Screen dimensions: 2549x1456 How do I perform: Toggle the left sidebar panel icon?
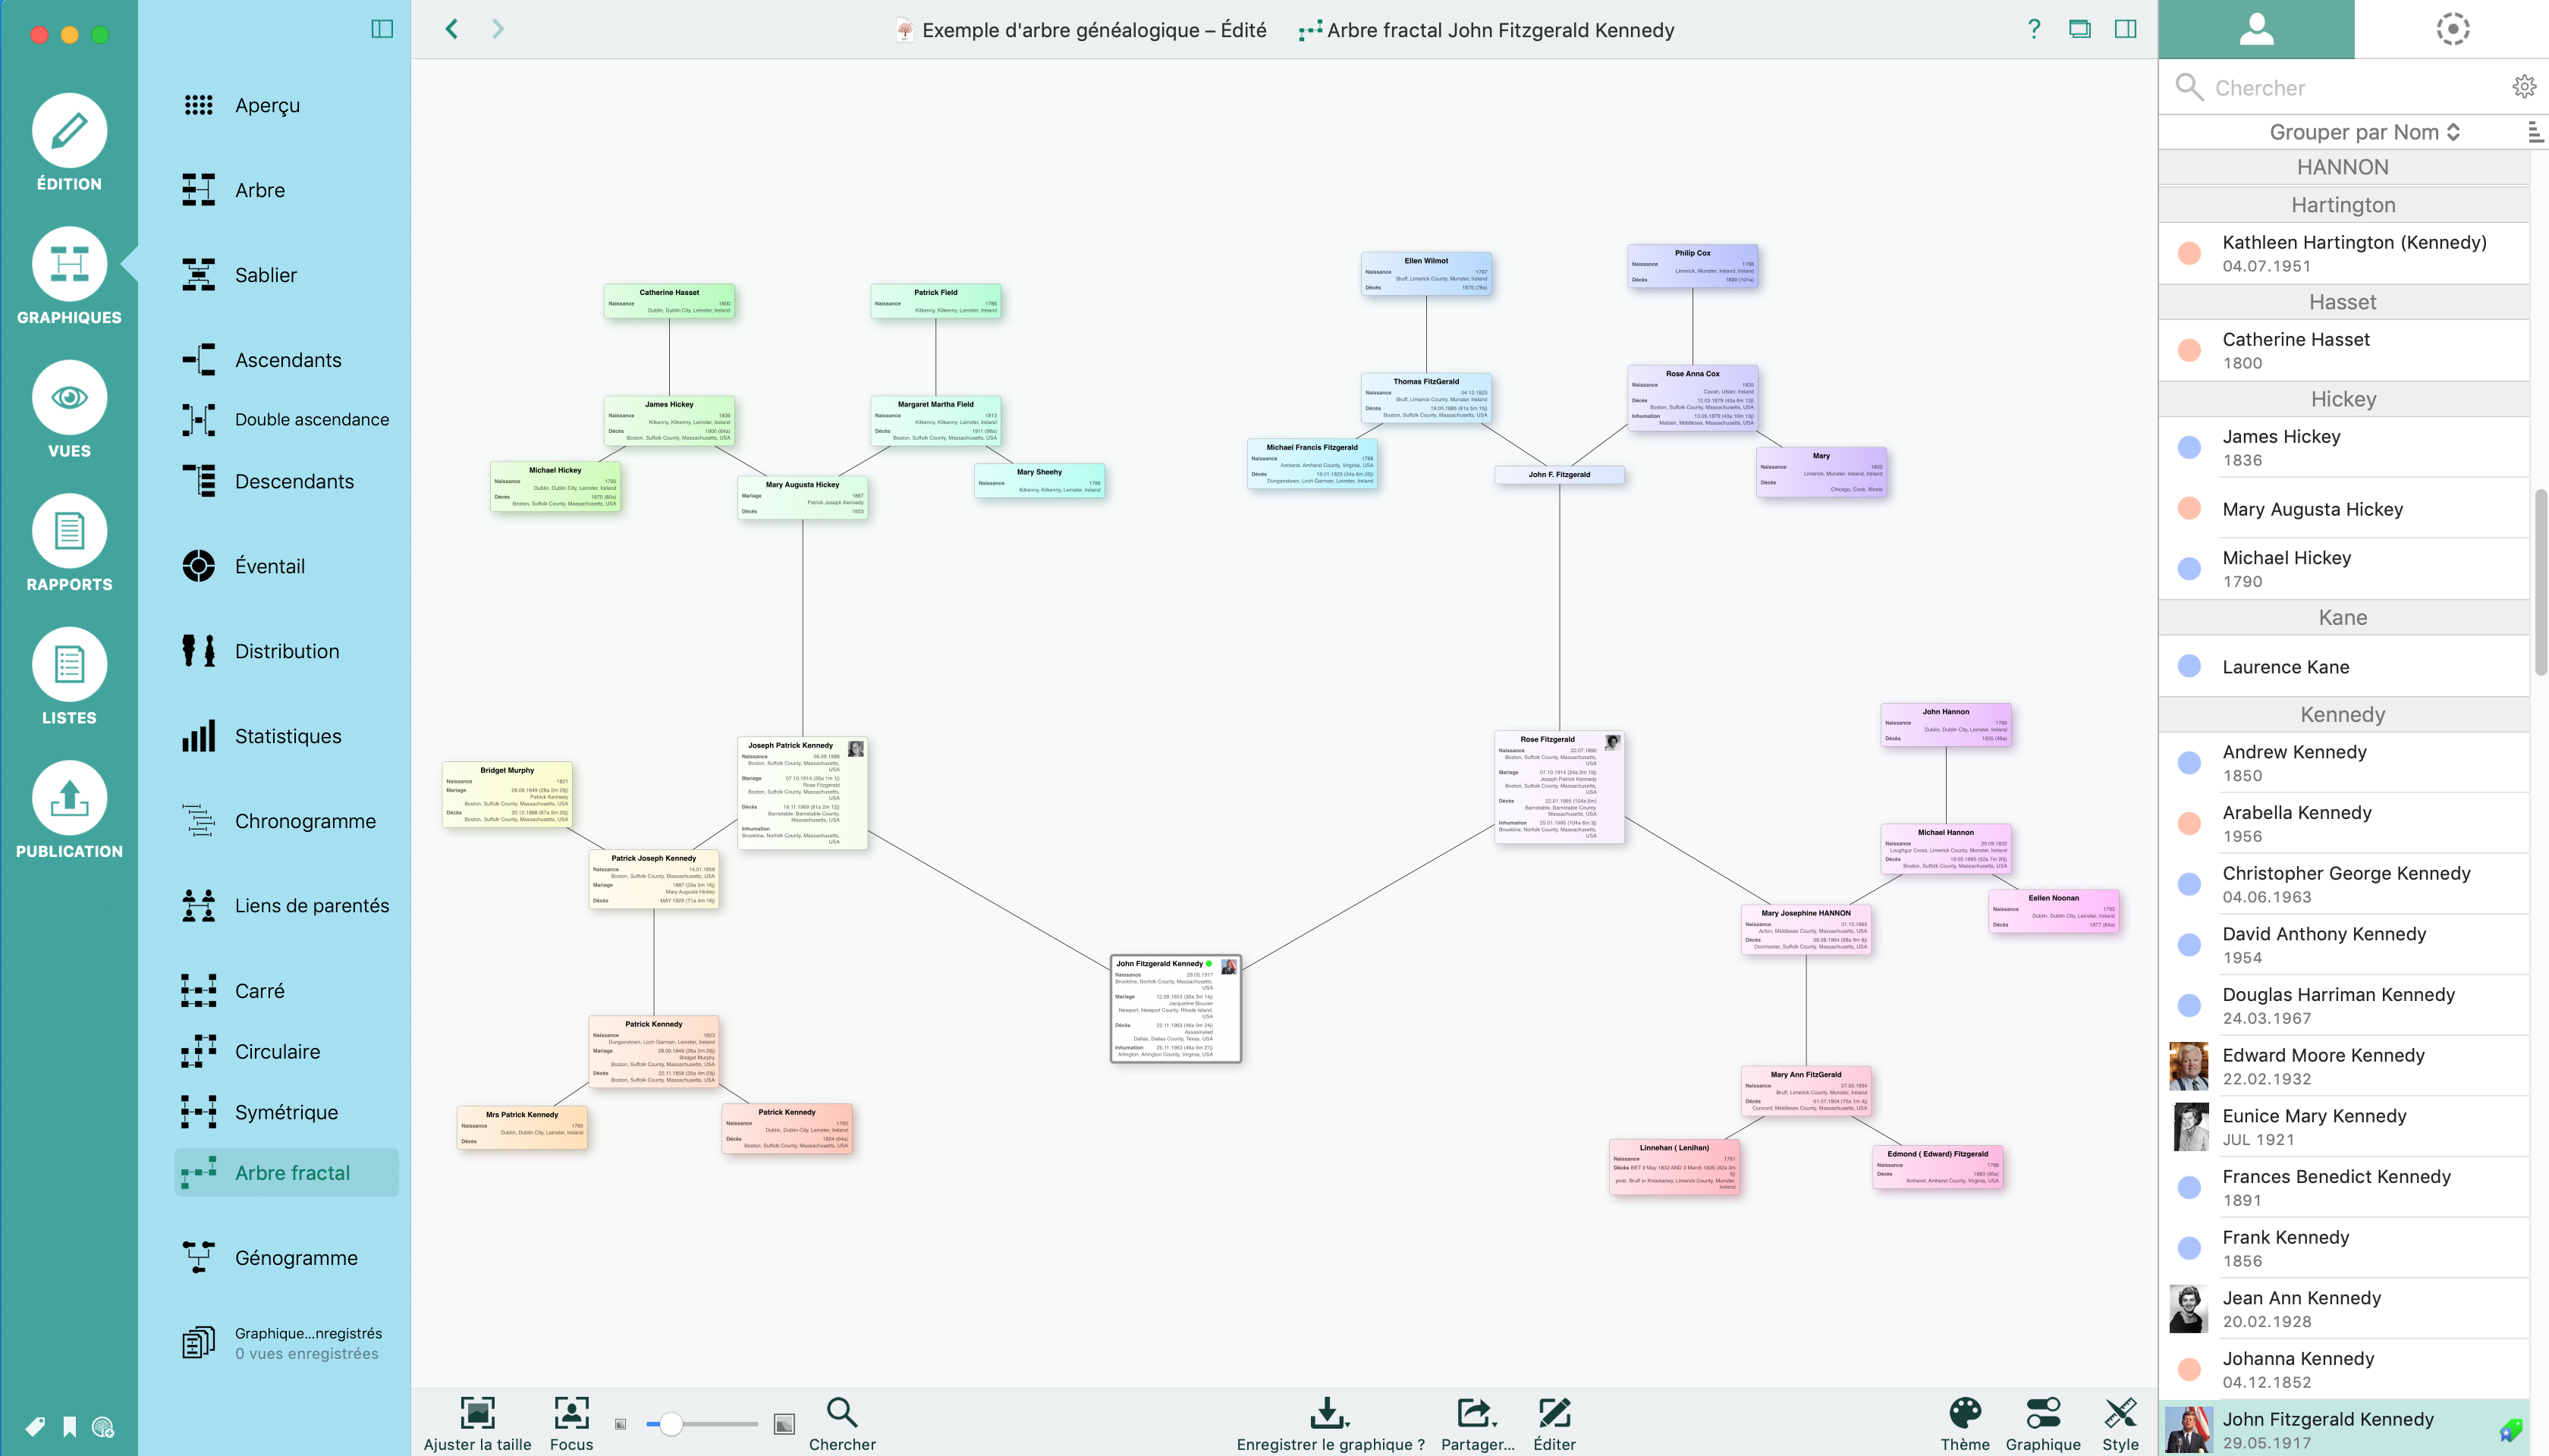click(382, 29)
